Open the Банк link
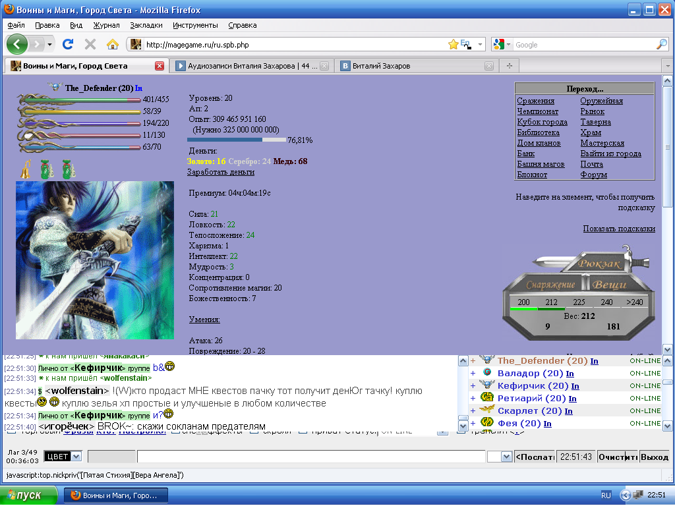 click(x=525, y=154)
